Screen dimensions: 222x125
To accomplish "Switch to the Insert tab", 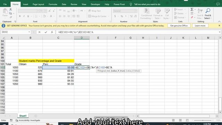I will (25, 4).
